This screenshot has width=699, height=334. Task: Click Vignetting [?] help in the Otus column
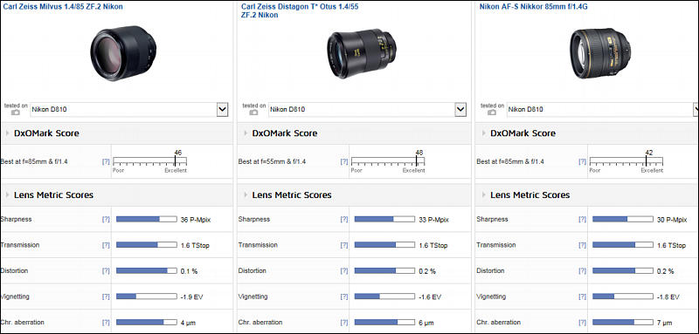point(343,297)
